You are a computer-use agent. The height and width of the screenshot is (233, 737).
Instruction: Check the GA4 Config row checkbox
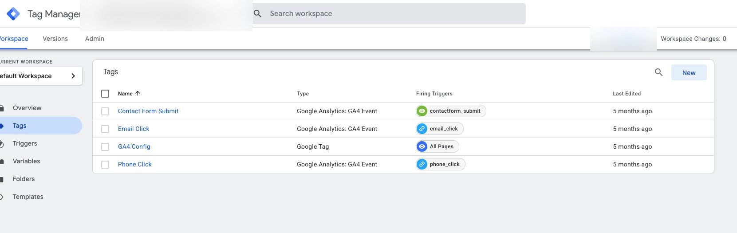(x=105, y=147)
